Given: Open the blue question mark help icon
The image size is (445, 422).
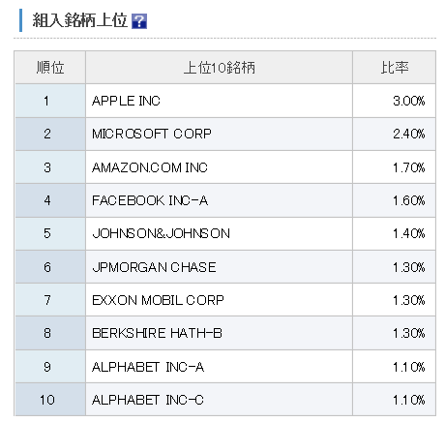Looking at the screenshot, I should pos(139,21).
